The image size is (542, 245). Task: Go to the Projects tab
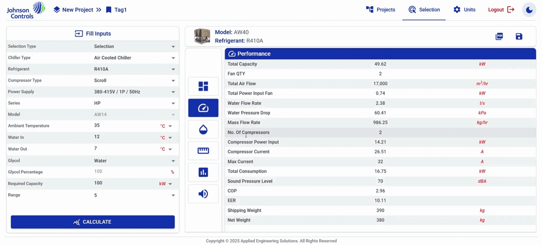(380, 10)
